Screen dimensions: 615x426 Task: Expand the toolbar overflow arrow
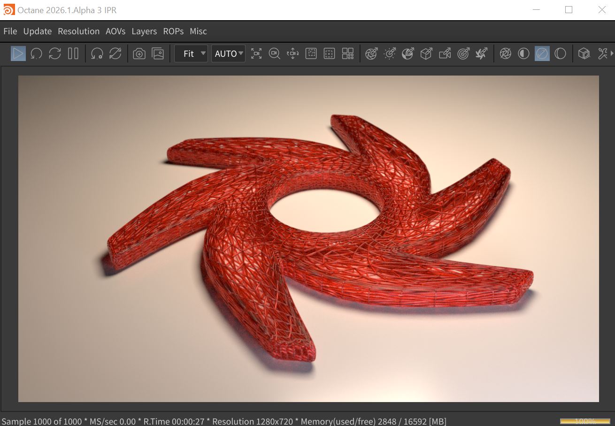coord(612,53)
